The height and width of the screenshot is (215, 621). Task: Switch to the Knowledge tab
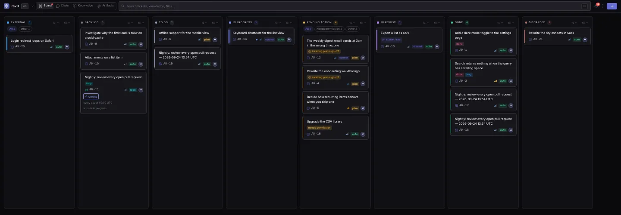coord(83,6)
